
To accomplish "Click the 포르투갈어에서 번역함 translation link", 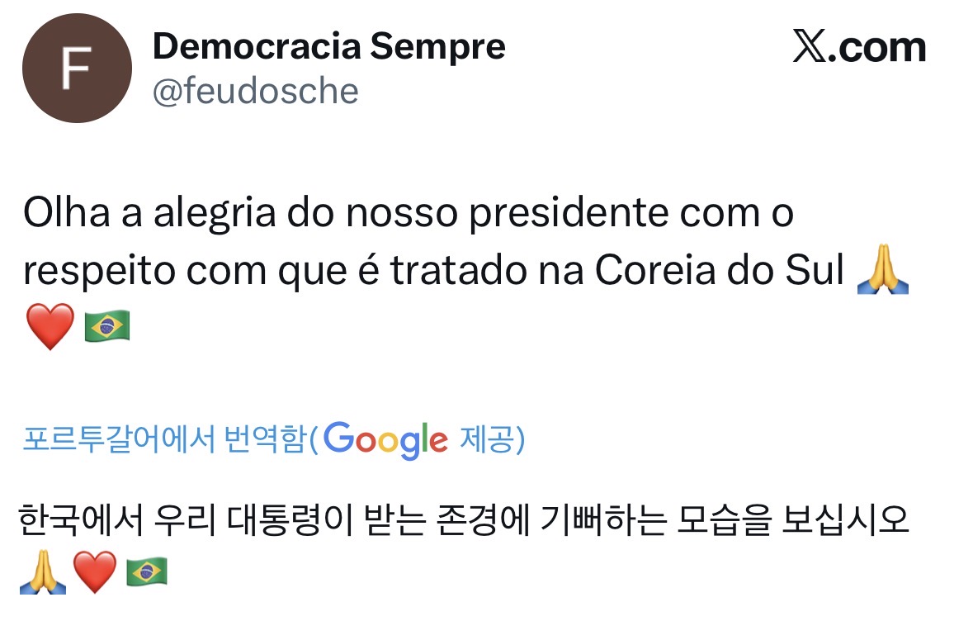I will coord(164,440).
